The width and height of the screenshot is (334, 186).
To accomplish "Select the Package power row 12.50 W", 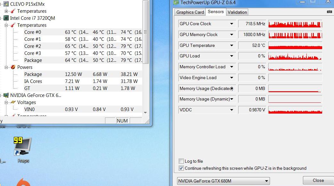I will (83, 74).
